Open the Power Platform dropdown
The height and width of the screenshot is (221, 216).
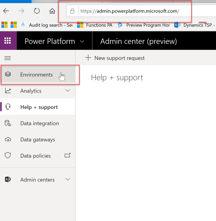tap(82, 42)
